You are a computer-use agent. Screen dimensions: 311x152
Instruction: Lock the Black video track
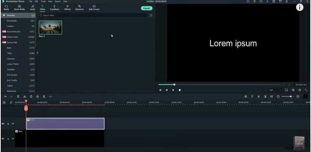(8, 138)
